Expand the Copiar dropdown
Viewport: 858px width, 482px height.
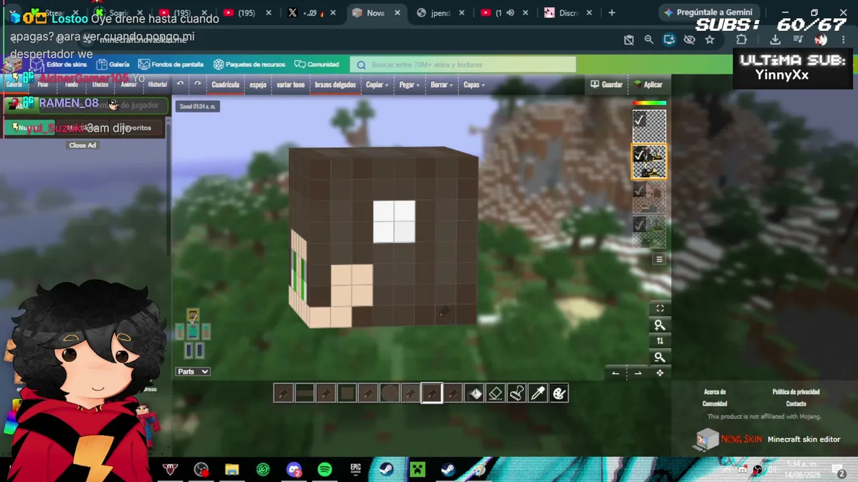(377, 84)
